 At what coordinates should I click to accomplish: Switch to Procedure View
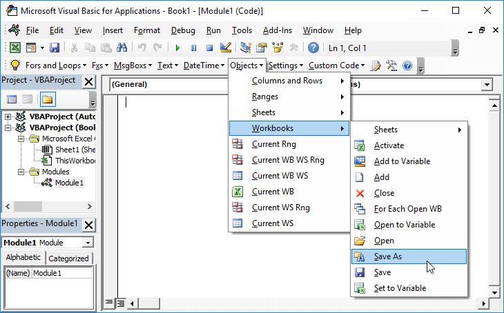[x=109, y=303]
